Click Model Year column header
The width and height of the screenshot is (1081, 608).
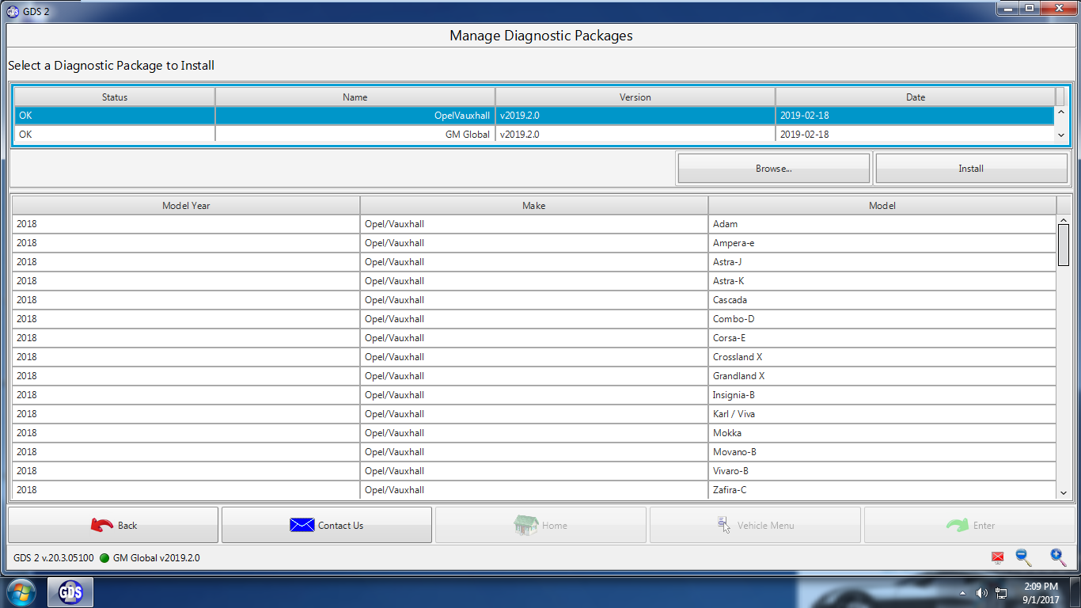pyautogui.click(x=186, y=205)
